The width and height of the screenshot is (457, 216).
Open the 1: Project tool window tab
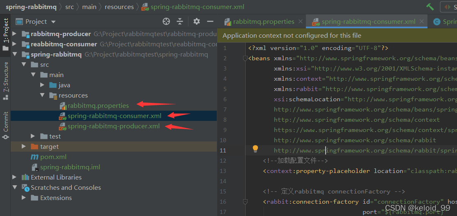pyautogui.click(x=5, y=35)
